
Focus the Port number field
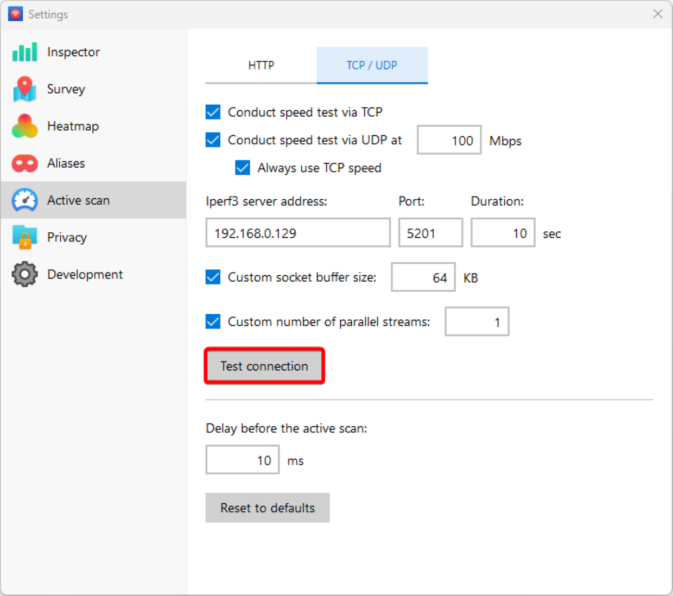[x=430, y=233]
